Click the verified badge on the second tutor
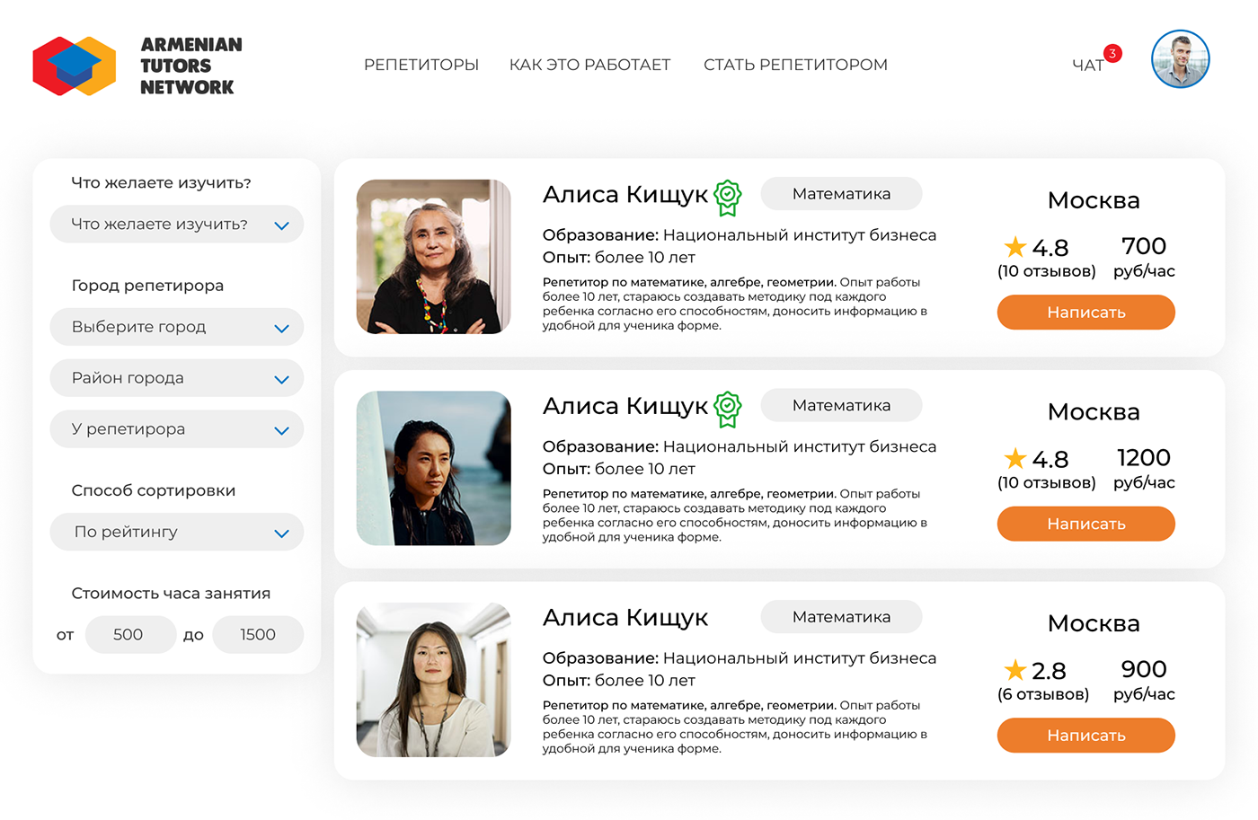 (728, 410)
